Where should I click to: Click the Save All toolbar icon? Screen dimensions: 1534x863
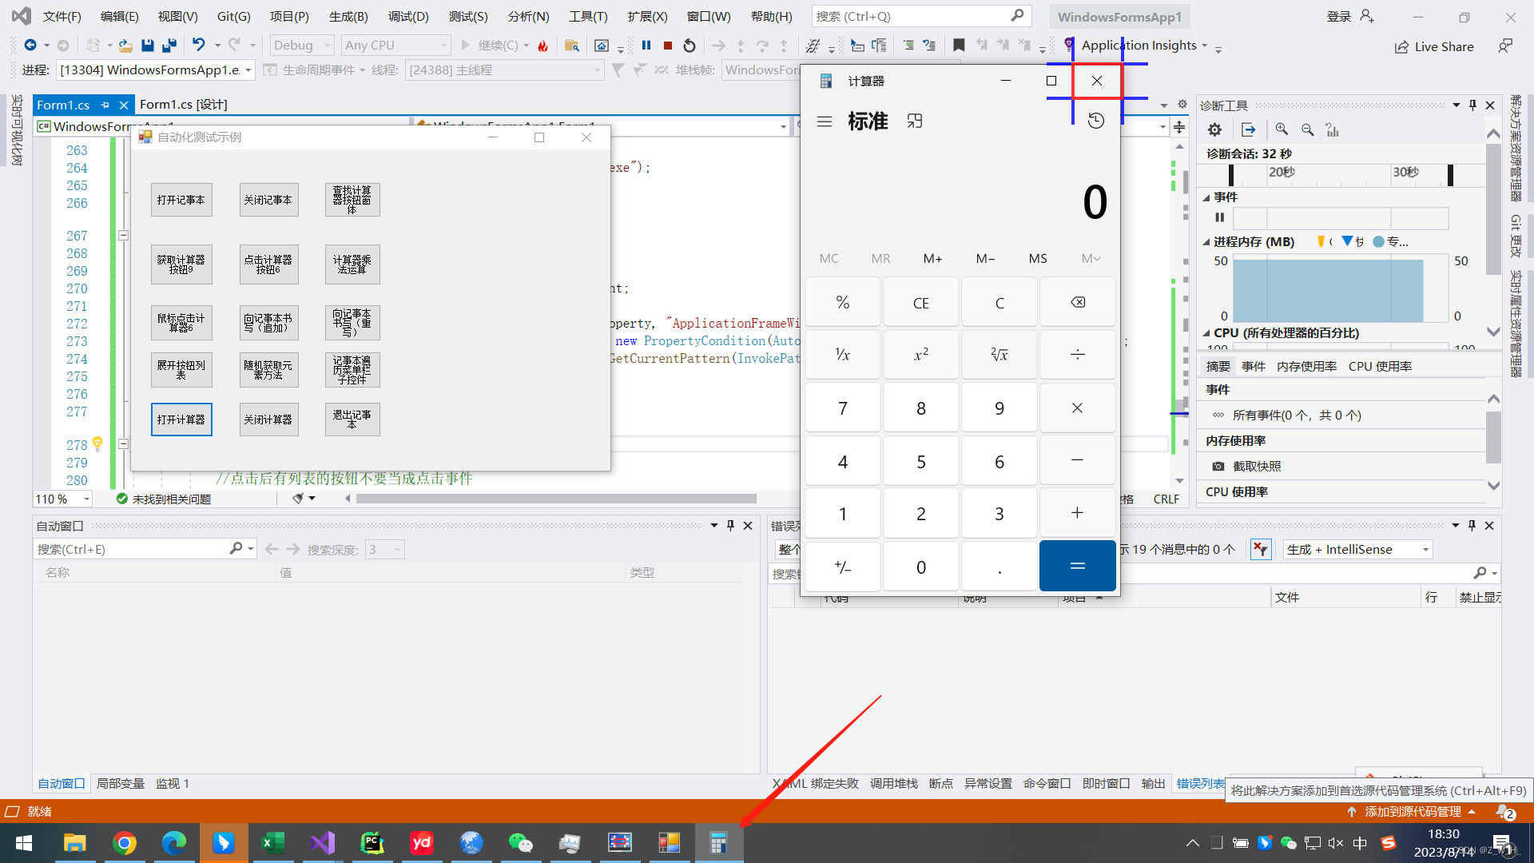169,46
